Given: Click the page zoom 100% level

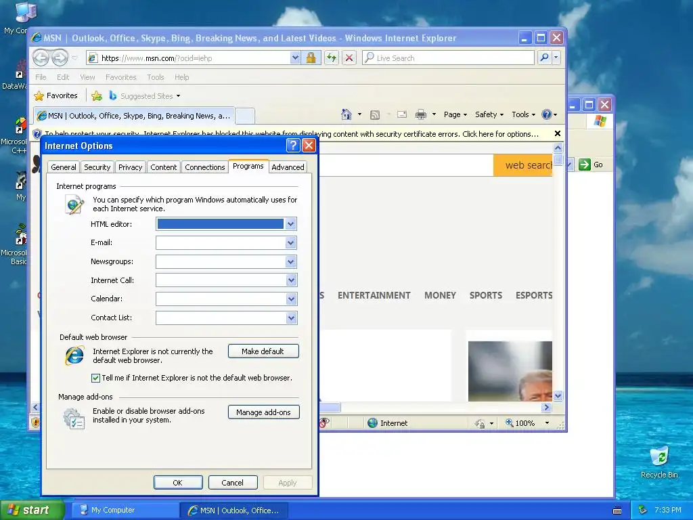Looking at the screenshot, I should point(525,423).
